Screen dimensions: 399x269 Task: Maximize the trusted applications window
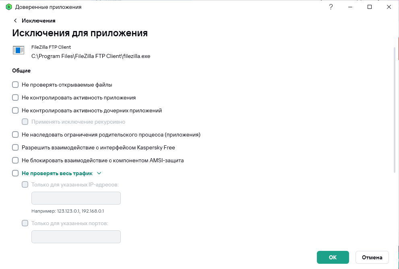[x=370, y=7]
